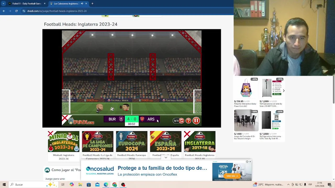Close the Los Cabezones tab

pyautogui.click(x=86, y=4)
